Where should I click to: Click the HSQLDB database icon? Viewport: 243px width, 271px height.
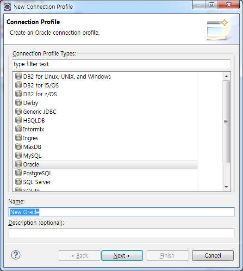[x=19, y=120]
